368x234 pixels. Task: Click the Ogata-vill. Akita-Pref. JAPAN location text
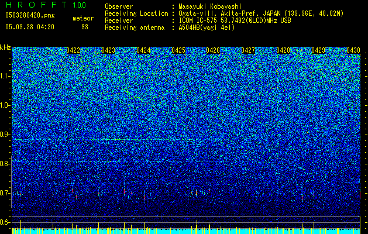(261, 13)
